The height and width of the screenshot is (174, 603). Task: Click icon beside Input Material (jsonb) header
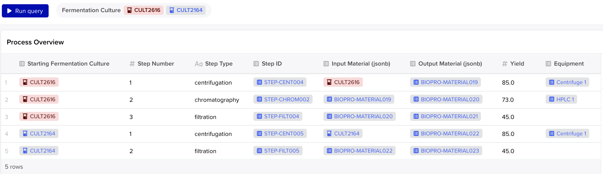[x=326, y=64]
